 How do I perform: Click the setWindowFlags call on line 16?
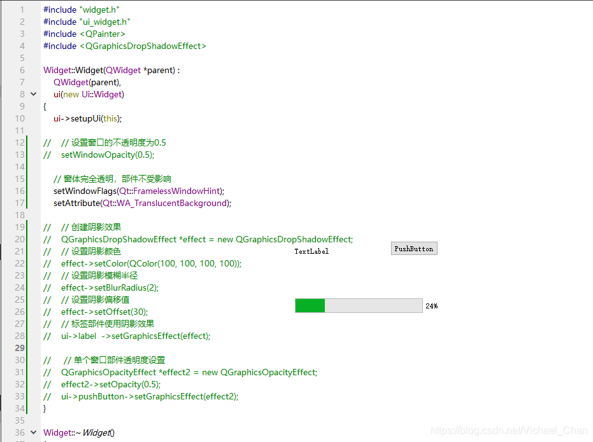coord(139,191)
